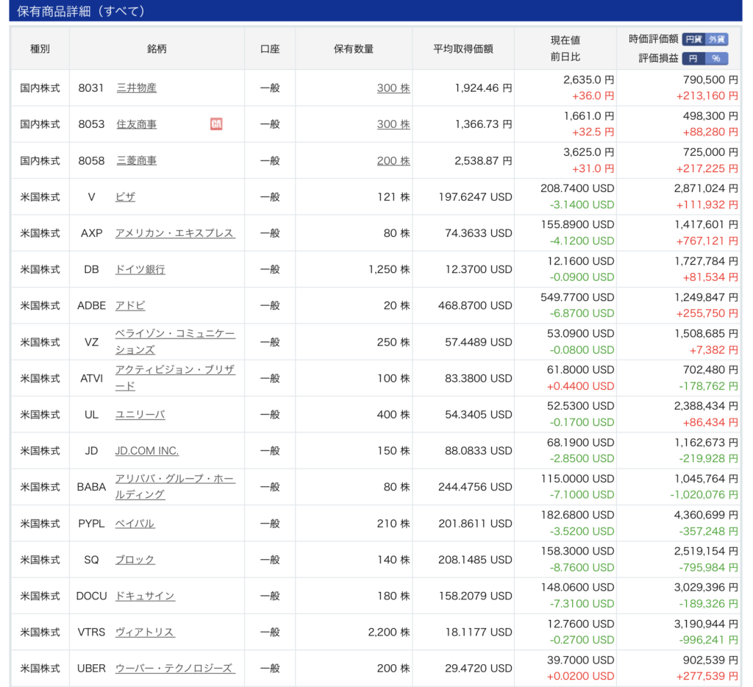Click ticker code 8031

click(91, 88)
